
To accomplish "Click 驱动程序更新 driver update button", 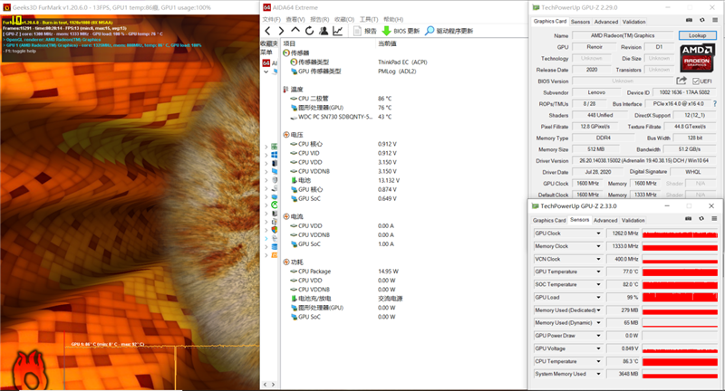I will pos(449,31).
